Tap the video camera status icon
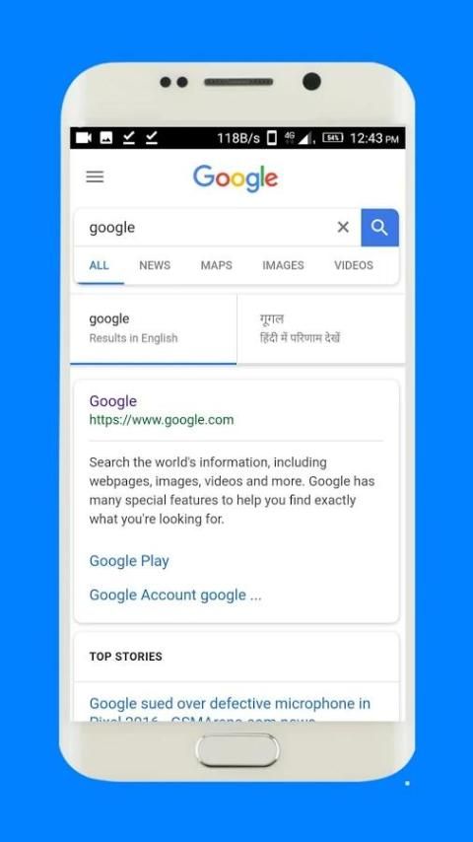The image size is (473, 842). (x=83, y=138)
